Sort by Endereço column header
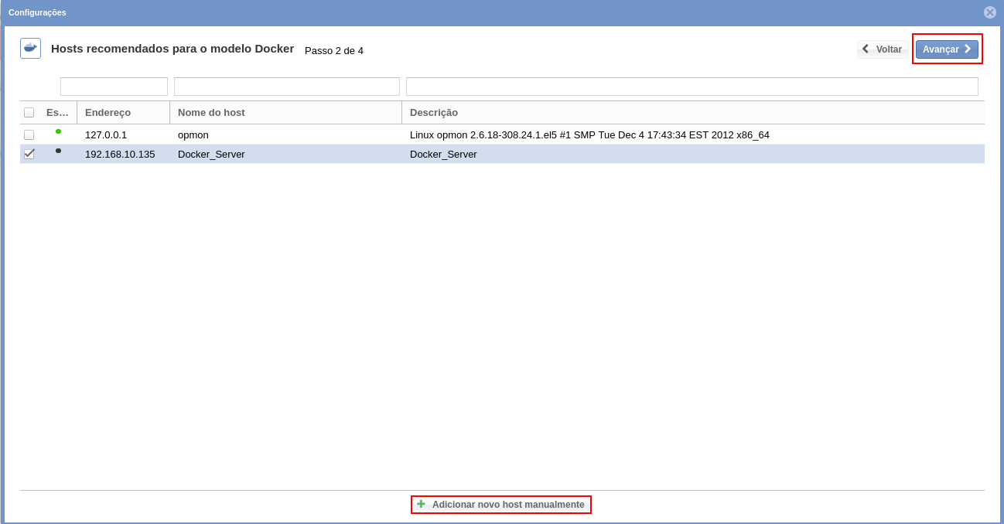Screen dimensions: 1004x524 108,112
